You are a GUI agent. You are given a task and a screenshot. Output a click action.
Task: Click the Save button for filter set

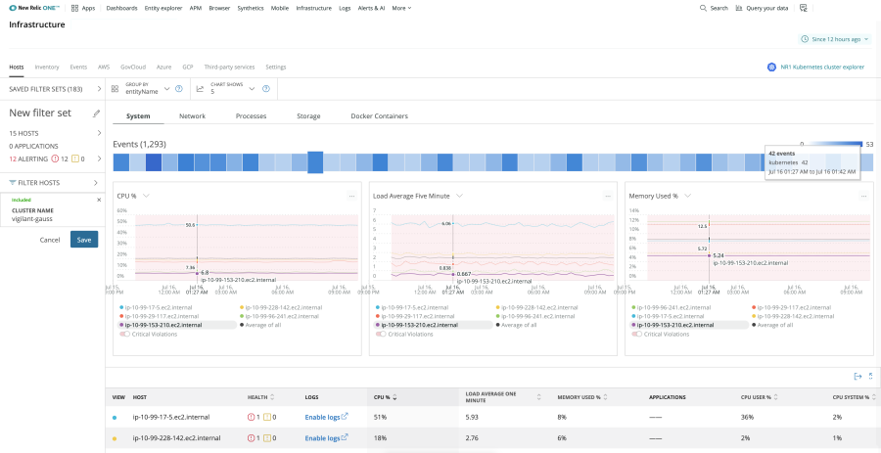tap(84, 240)
